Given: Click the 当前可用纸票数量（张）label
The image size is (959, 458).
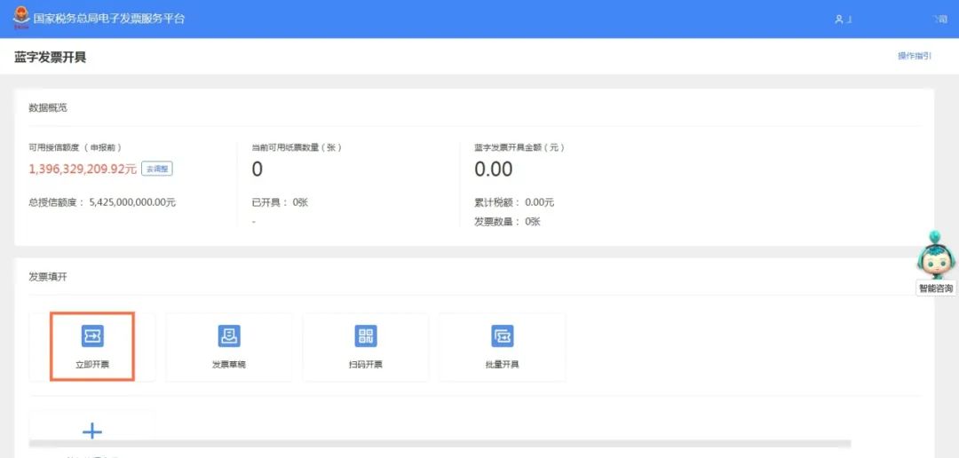Looking at the screenshot, I should pos(297,147).
